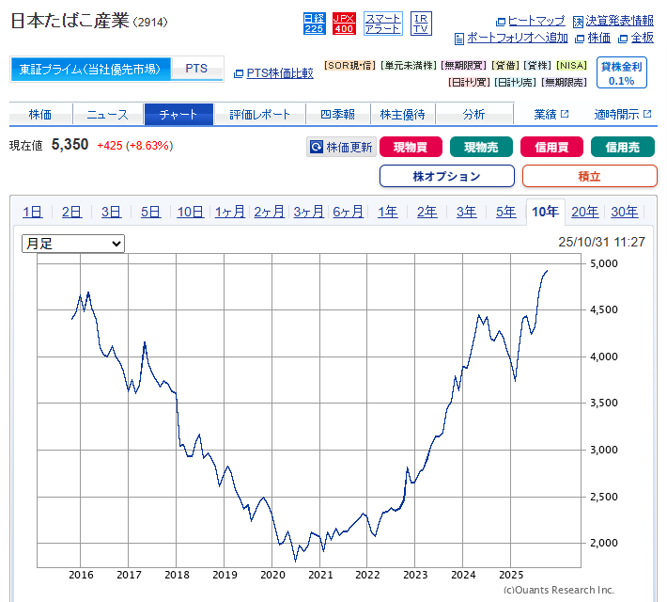This screenshot has height=602, width=667.
Task: Select the チャート tab
Action: pyautogui.click(x=178, y=114)
